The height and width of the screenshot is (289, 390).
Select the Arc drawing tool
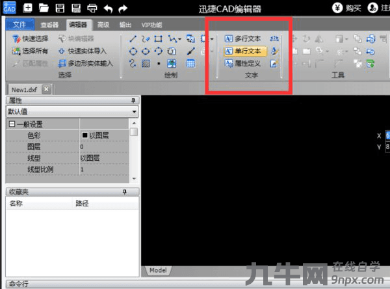tap(158, 51)
